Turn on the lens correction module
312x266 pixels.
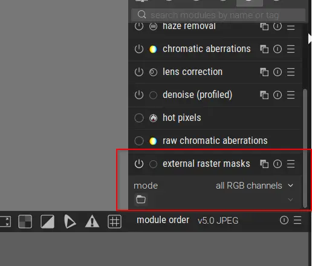[139, 72]
